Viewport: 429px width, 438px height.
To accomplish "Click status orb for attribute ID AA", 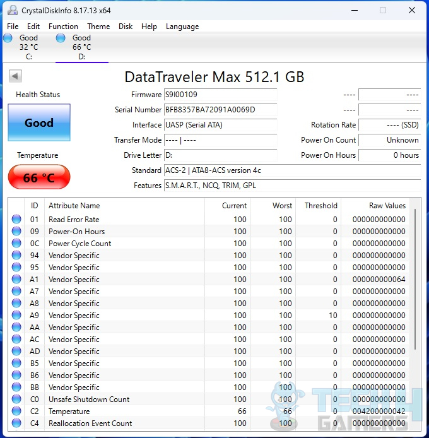I will point(16,327).
